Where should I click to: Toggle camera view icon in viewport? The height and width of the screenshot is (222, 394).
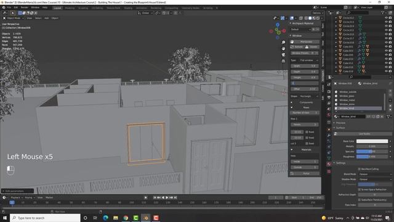point(283,55)
